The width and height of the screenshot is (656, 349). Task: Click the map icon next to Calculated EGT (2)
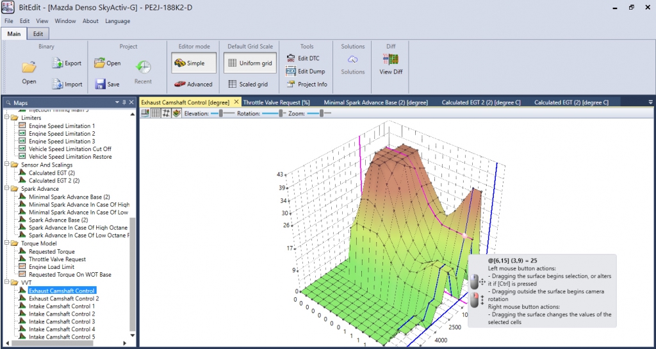[x=22, y=173]
